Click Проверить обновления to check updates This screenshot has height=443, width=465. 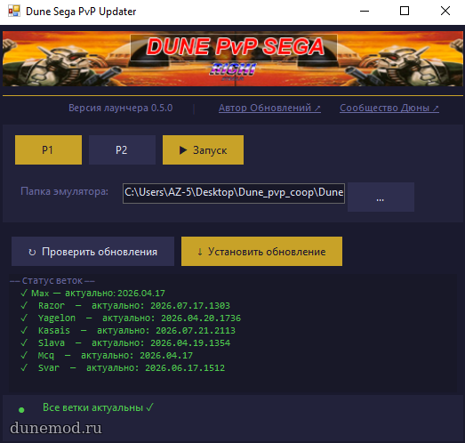(x=92, y=252)
